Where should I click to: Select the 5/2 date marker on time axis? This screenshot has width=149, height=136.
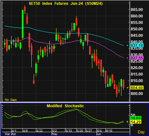[55, 131]
